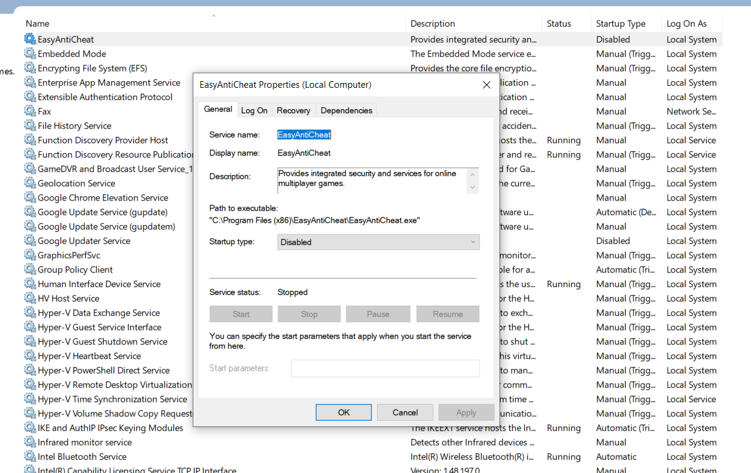Viewport: 751px width, 473px height.
Task: Click the gear icon beside Encrypting File System (EFS)
Action: [x=30, y=68]
